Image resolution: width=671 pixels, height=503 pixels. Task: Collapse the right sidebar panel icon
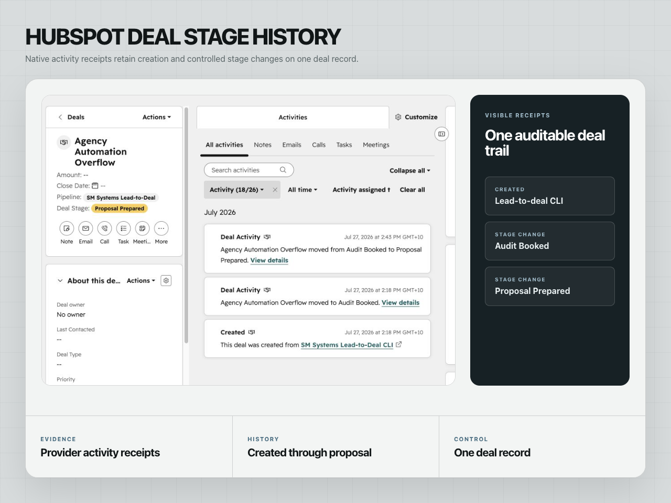point(441,134)
